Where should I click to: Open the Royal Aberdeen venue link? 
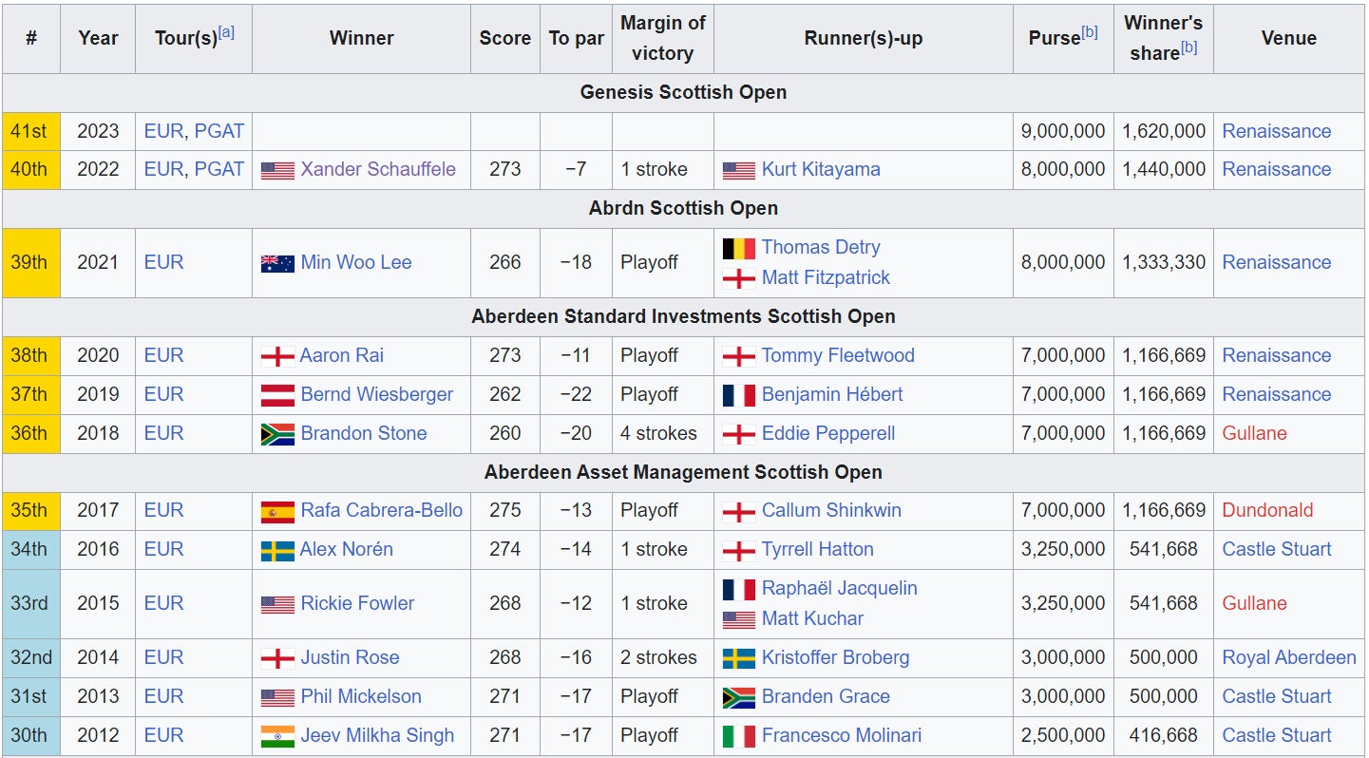[x=1289, y=657]
